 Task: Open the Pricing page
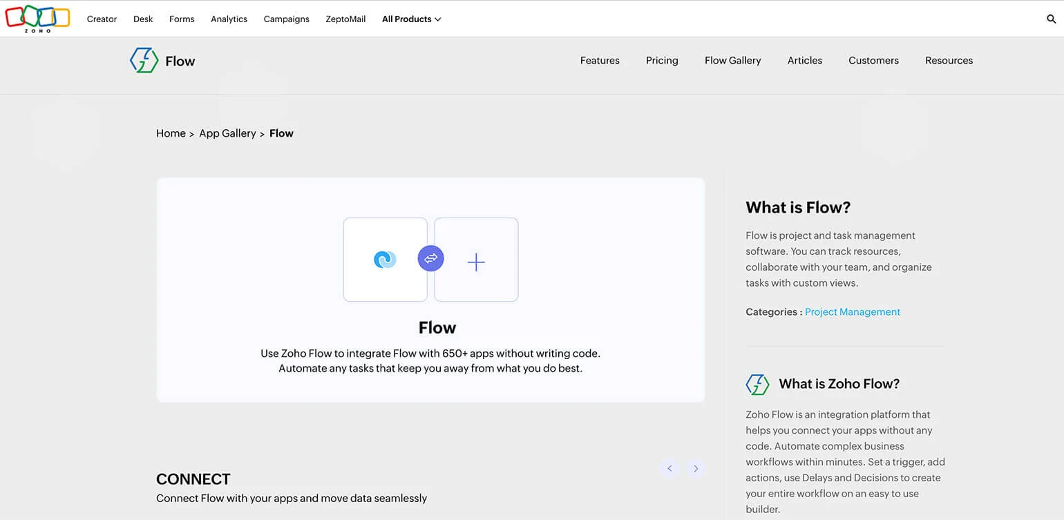pos(662,61)
